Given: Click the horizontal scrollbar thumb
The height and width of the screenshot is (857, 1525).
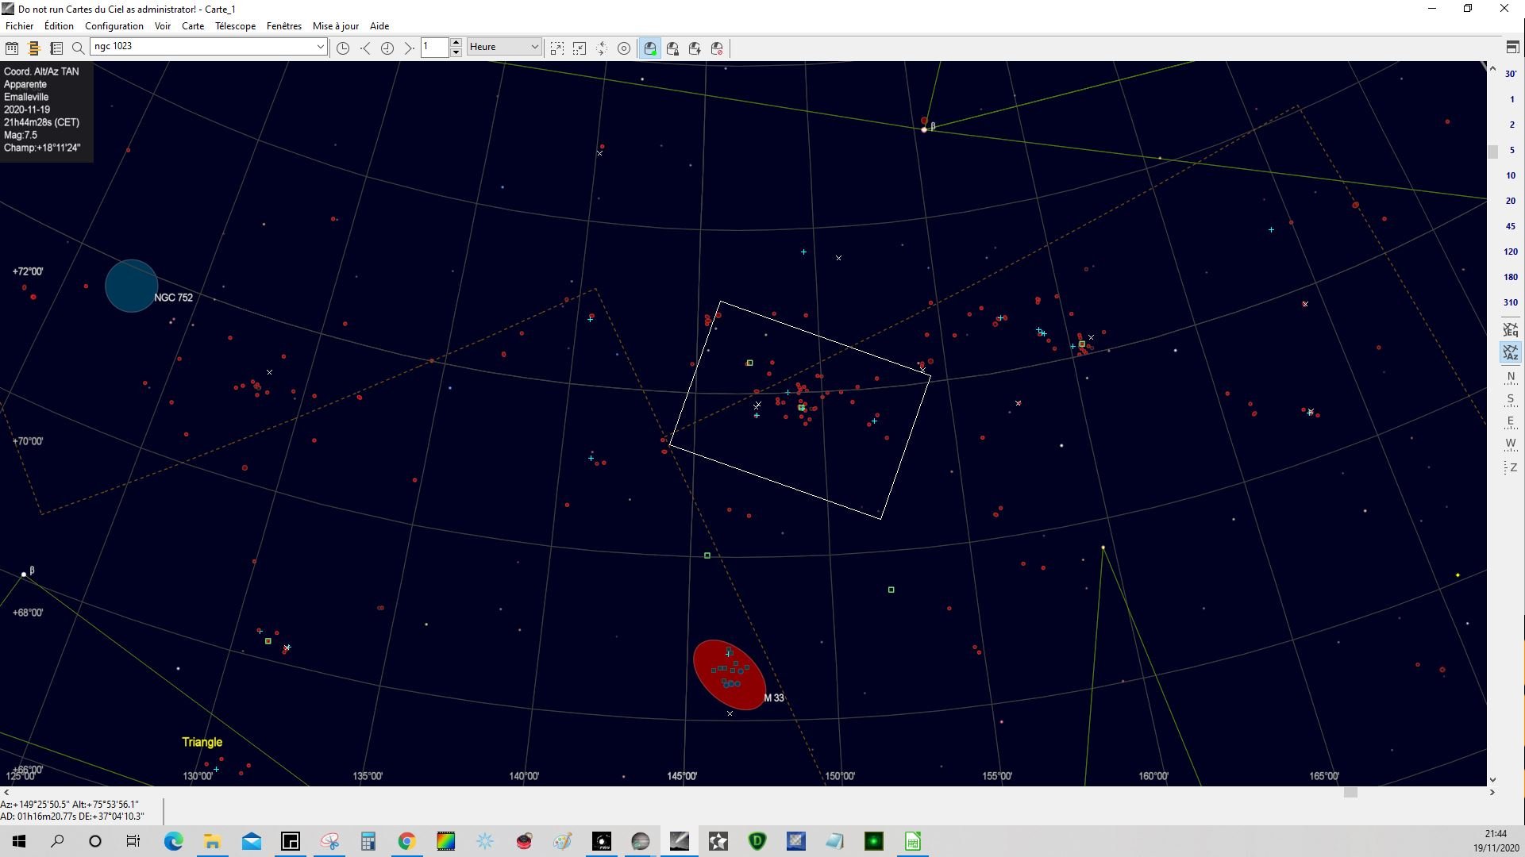Looking at the screenshot, I should [x=1350, y=792].
